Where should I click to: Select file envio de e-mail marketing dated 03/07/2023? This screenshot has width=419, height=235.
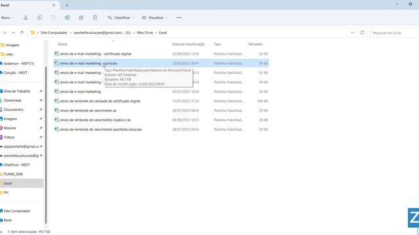pyautogui.click(x=161, y=91)
